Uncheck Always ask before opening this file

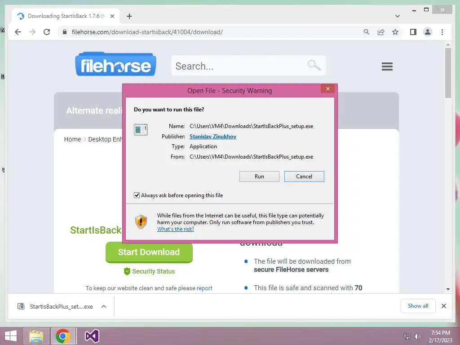(x=137, y=195)
